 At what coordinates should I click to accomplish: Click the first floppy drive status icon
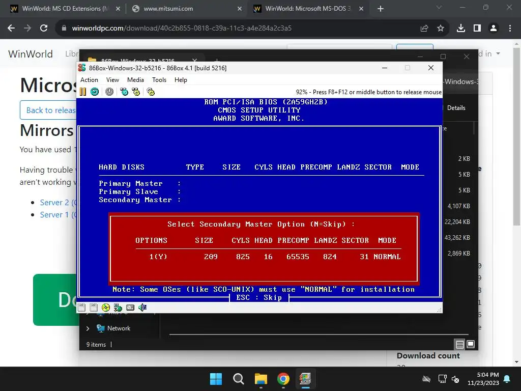(82, 308)
